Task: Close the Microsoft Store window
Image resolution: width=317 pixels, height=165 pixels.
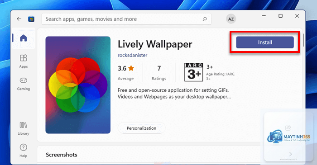Action: click(297, 16)
